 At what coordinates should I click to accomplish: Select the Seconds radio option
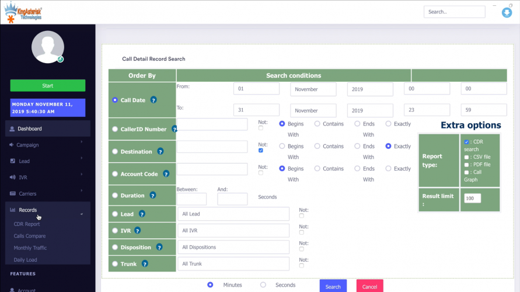coord(263,285)
